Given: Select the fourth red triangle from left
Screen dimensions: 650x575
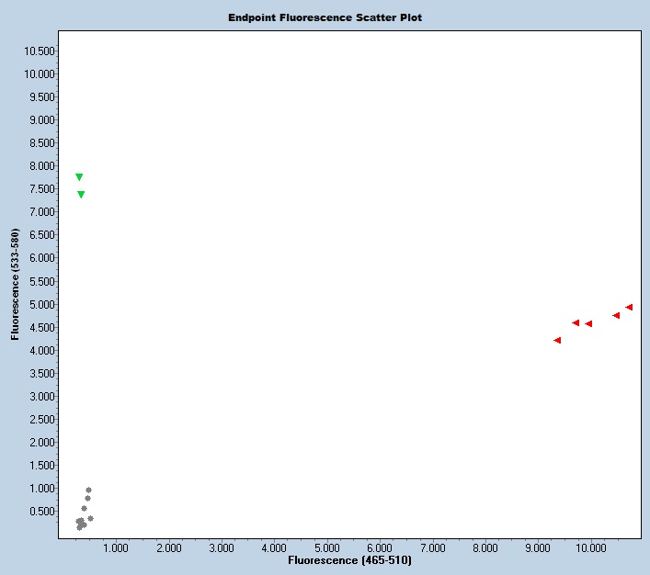Looking at the screenshot, I should [616, 315].
